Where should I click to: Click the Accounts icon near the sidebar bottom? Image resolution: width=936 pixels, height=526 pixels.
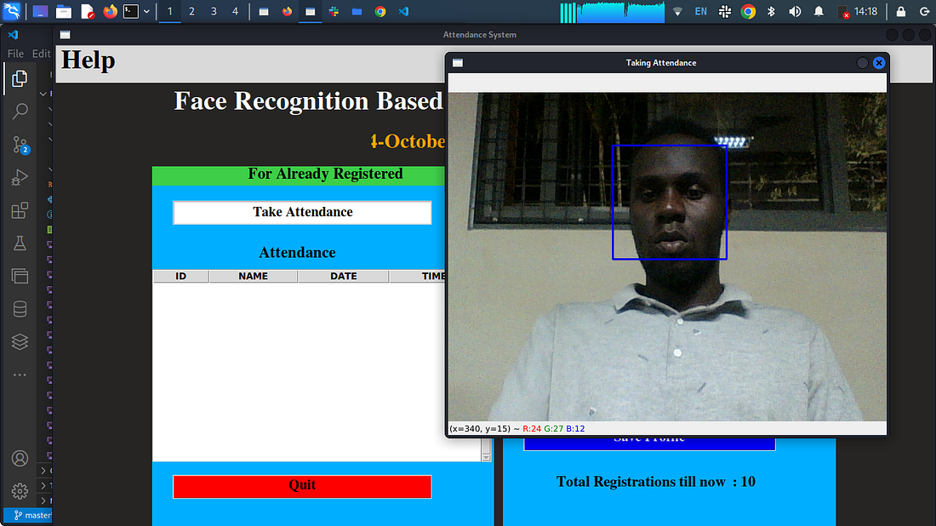coord(20,458)
